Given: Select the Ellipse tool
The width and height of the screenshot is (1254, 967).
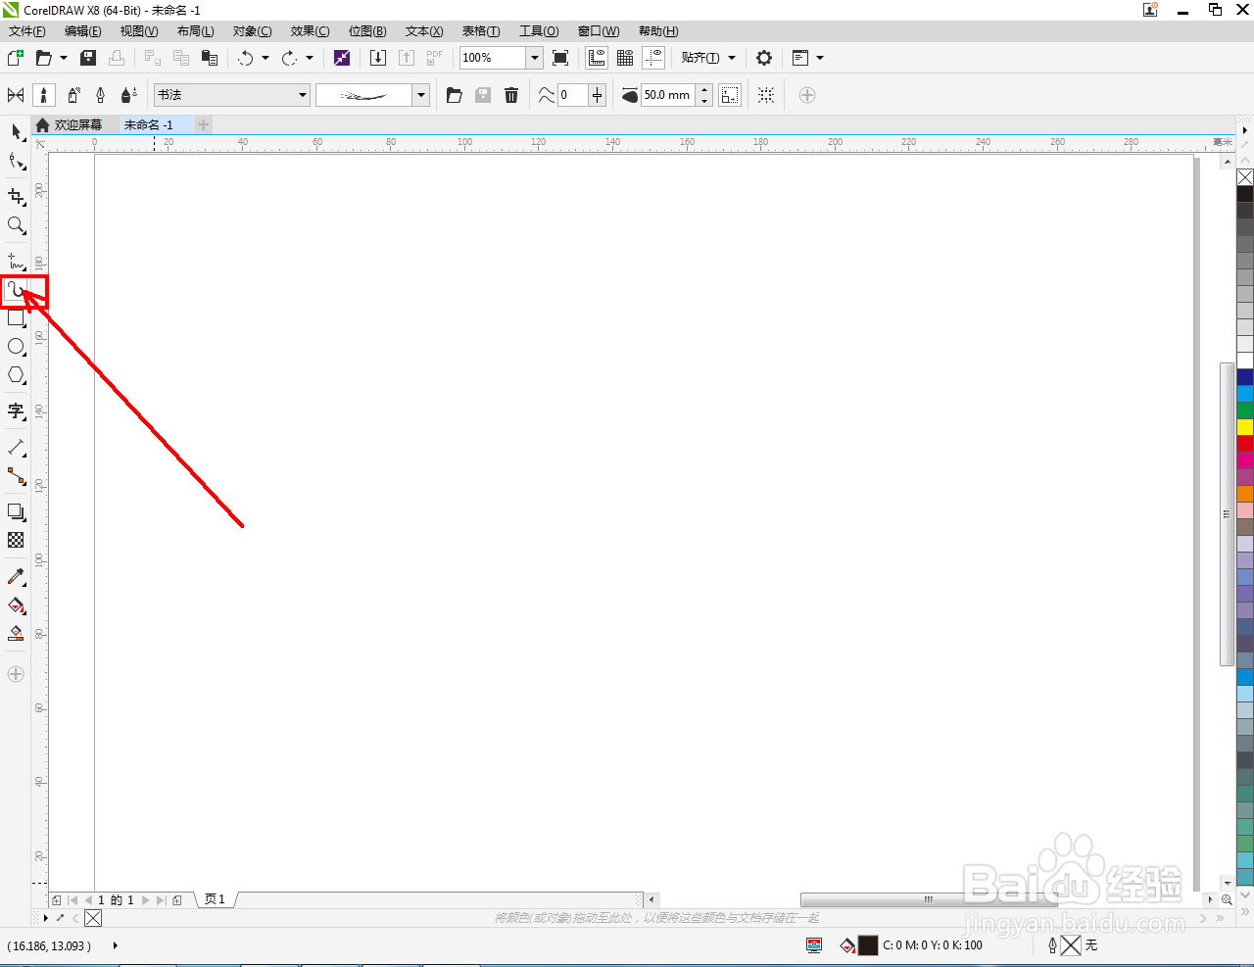Looking at the screenshot, I should pyautogui.click(x=16, y=347).
